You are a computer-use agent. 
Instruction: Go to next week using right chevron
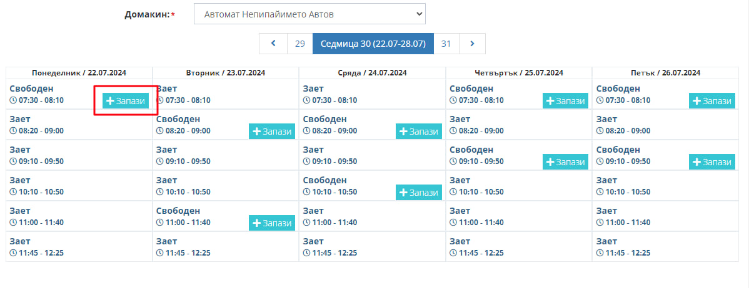[x=472, y=44]
